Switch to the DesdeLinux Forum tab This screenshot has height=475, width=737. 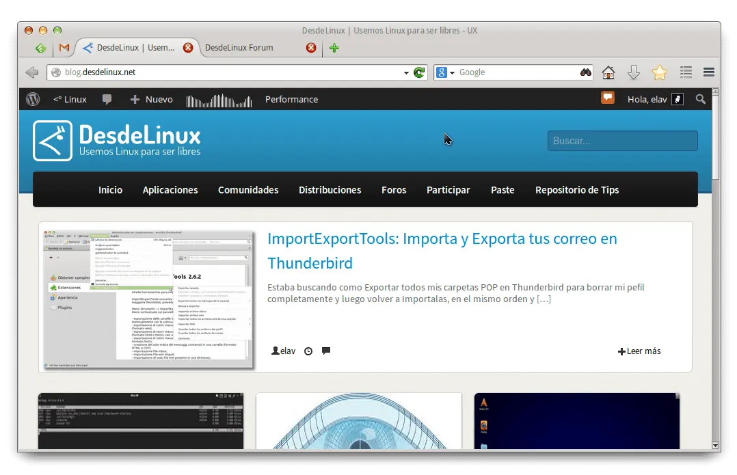click(239, 47)
